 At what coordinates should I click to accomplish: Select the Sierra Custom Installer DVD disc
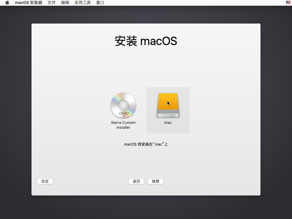(123, 105)
